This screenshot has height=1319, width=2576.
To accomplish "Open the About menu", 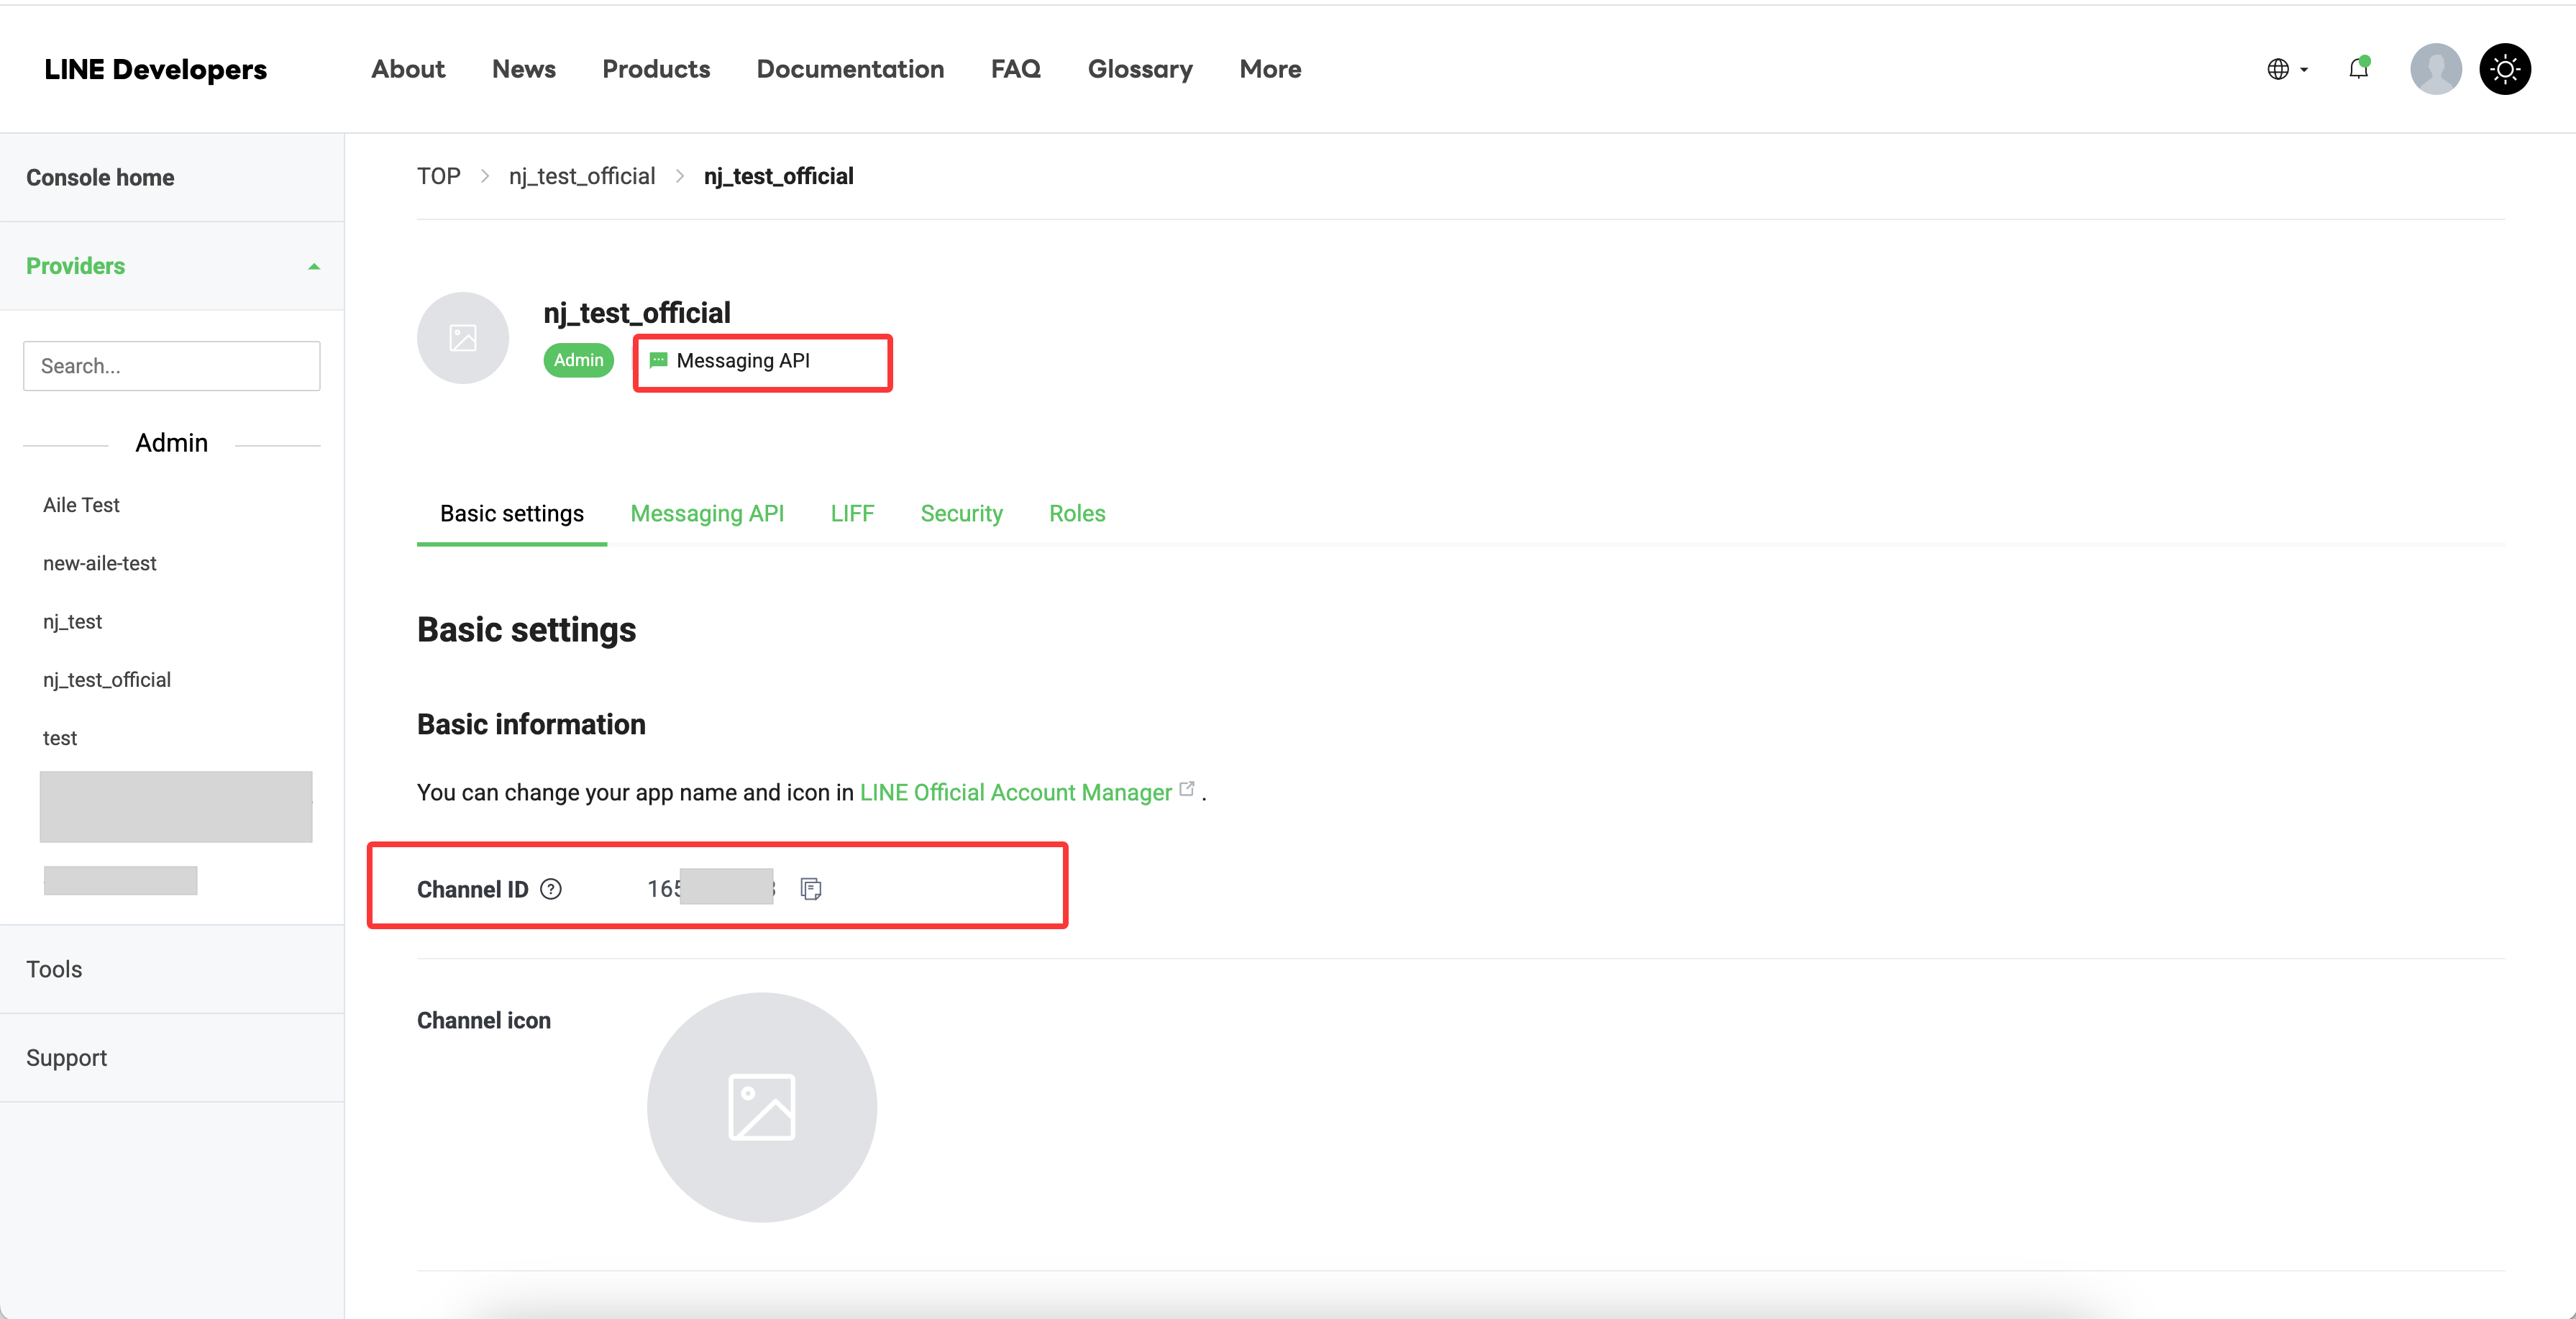I will (408, 69).
